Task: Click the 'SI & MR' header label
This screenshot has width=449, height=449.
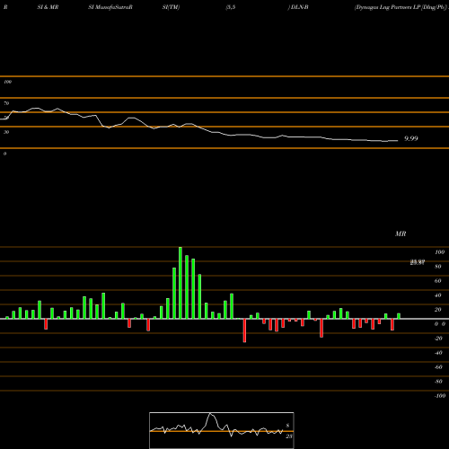Action: tap(48, 7)
